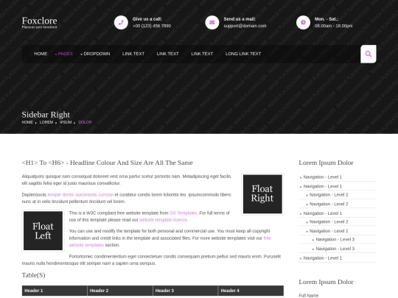Open the first Link Text menu item

click(133, 54)
